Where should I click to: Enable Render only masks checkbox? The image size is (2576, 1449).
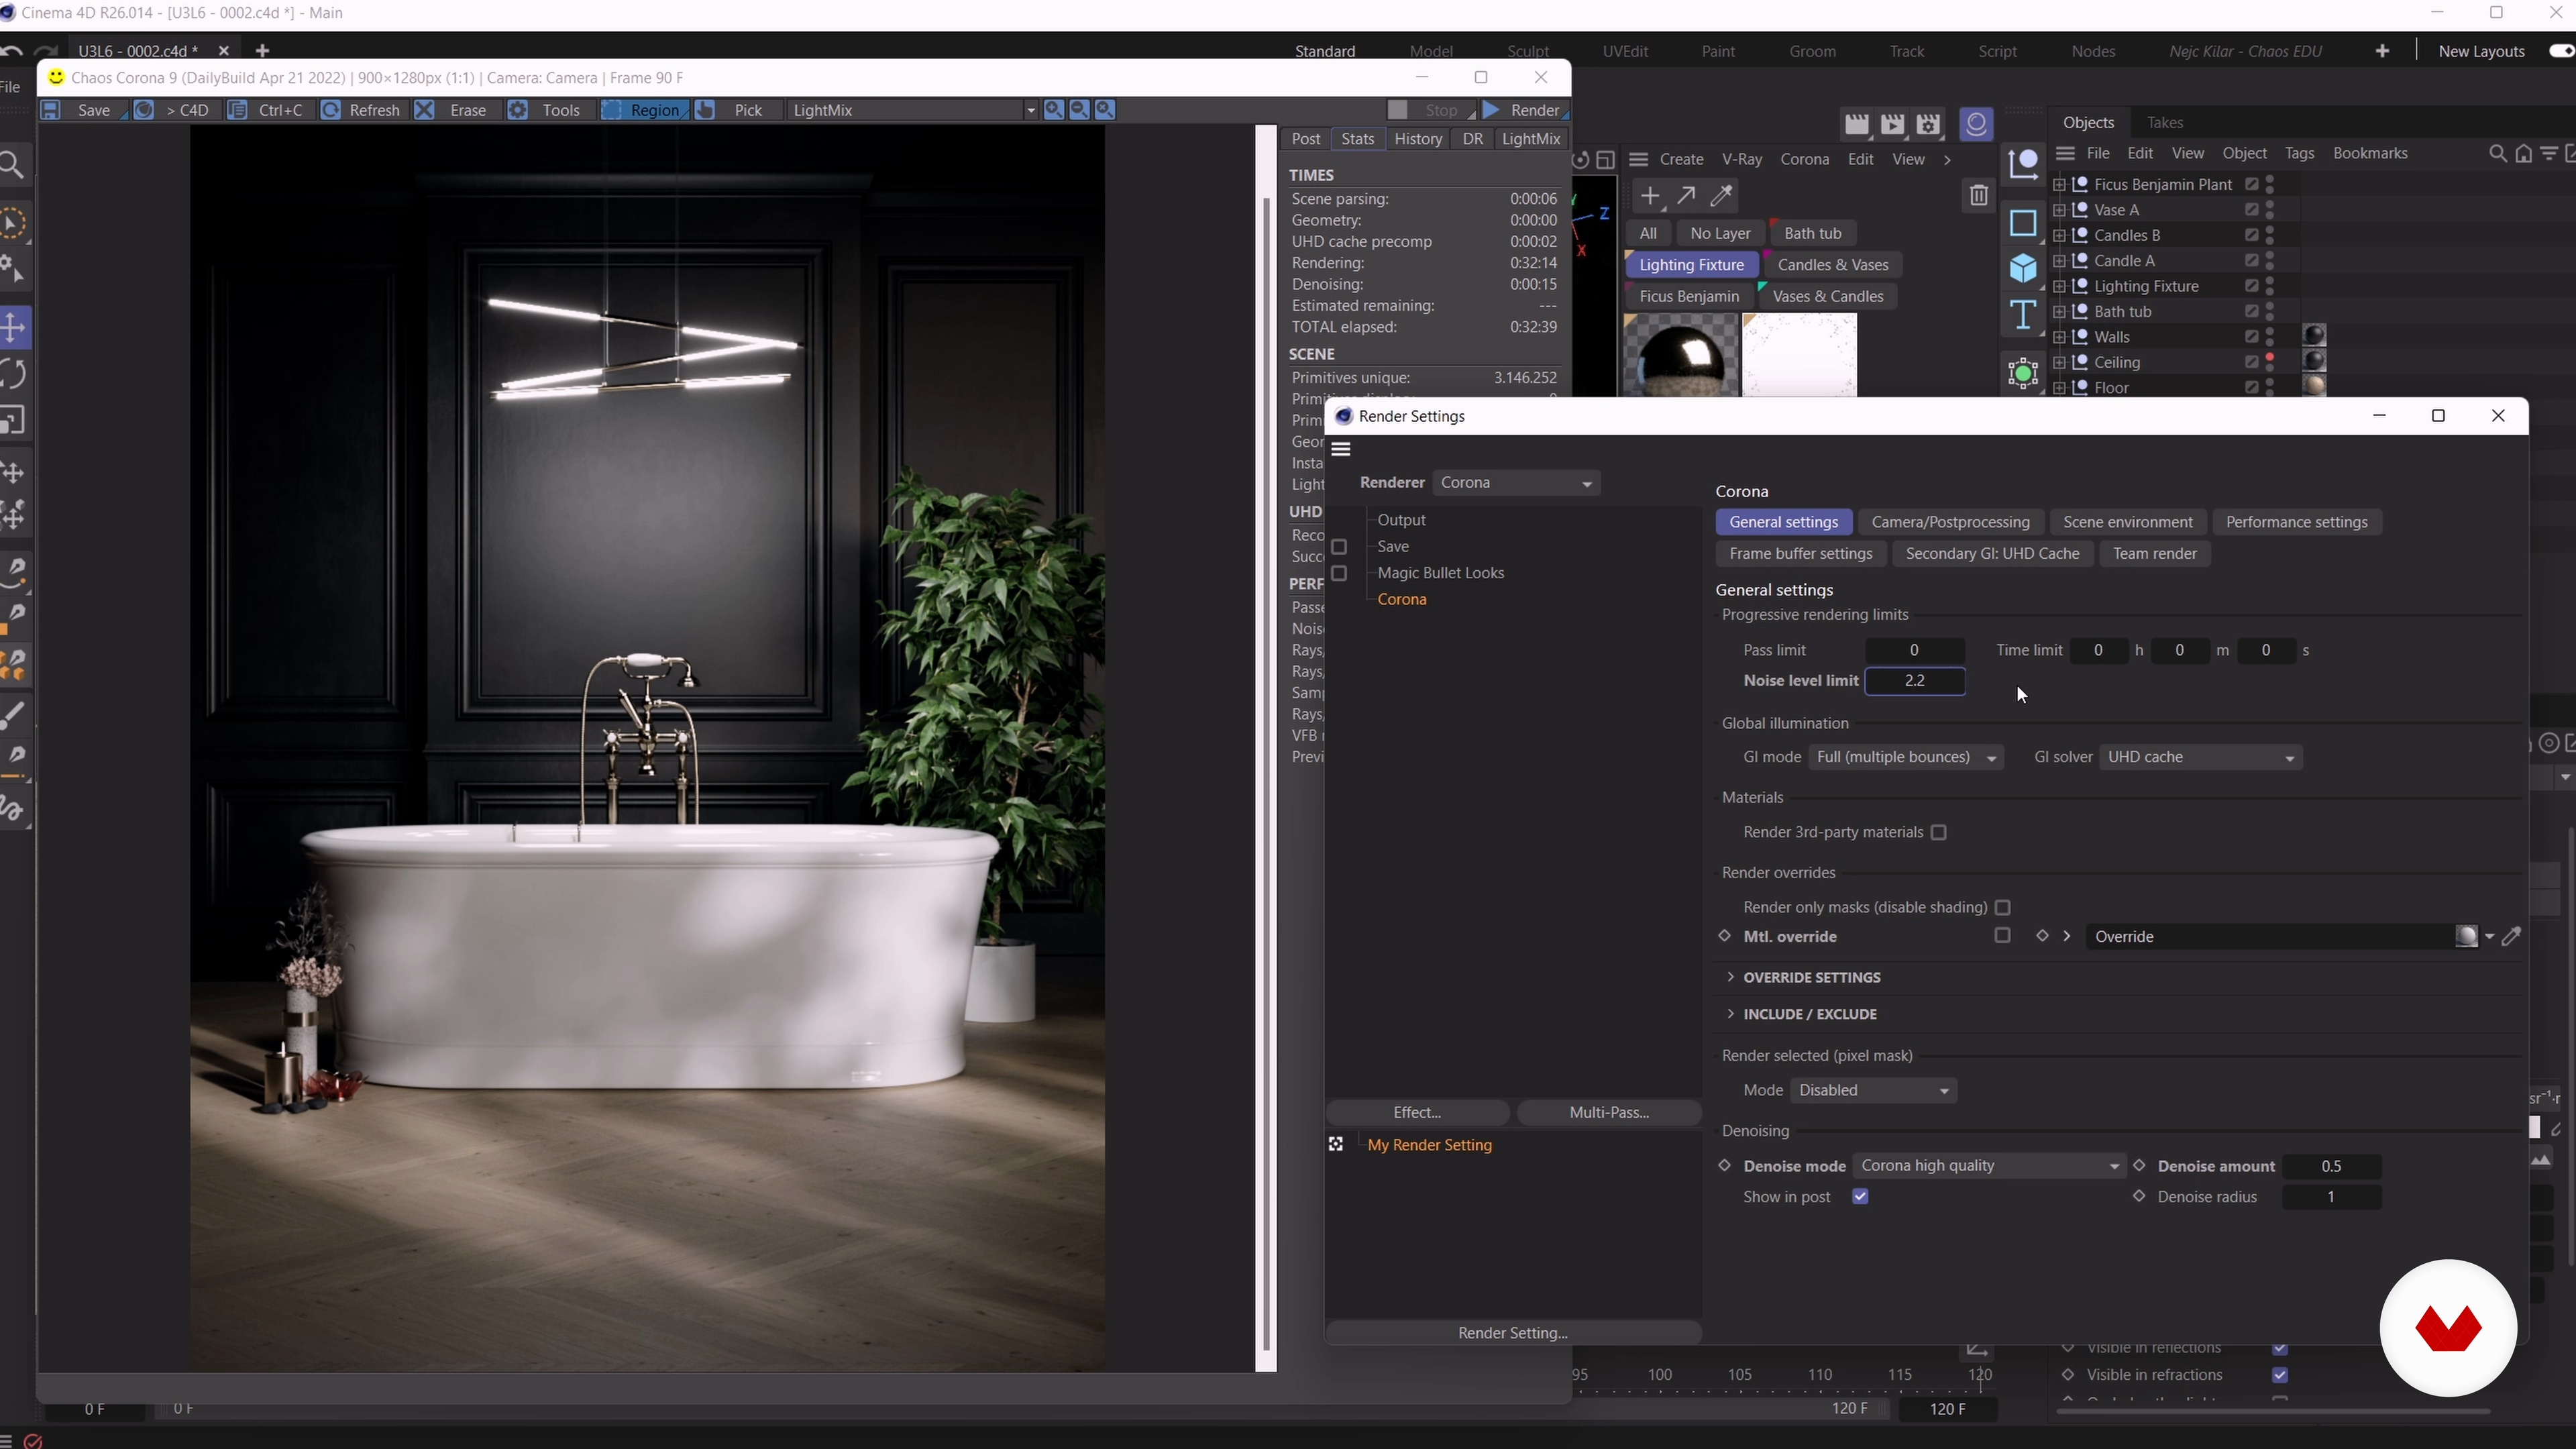point(2003,908)
